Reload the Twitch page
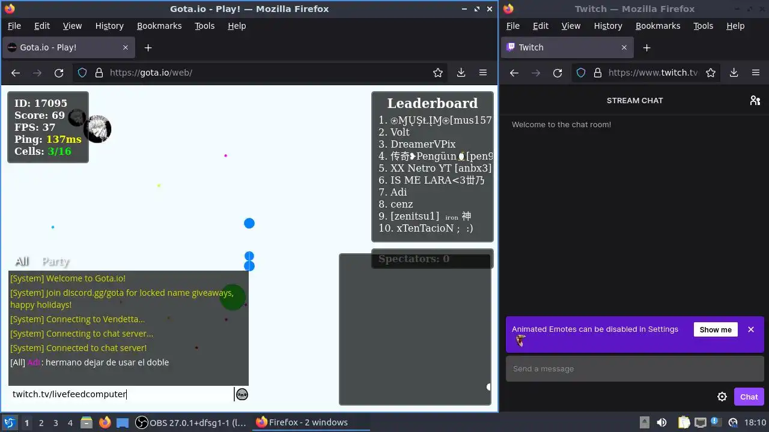Viewport: 769px width, 432px height. pos(558,73)
